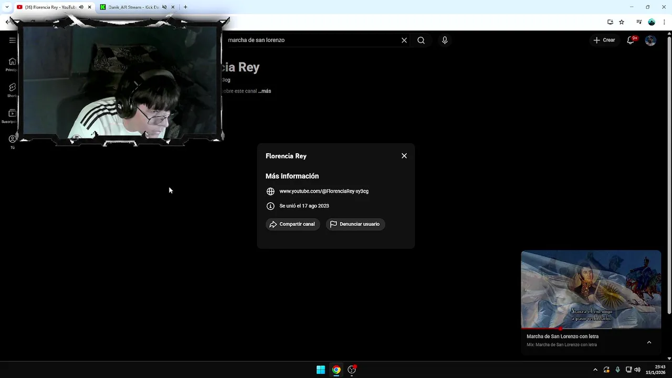Open the channel URL www.youtube.com/@FlorenciaRey-xy3cg

click(x=324, y=192)
